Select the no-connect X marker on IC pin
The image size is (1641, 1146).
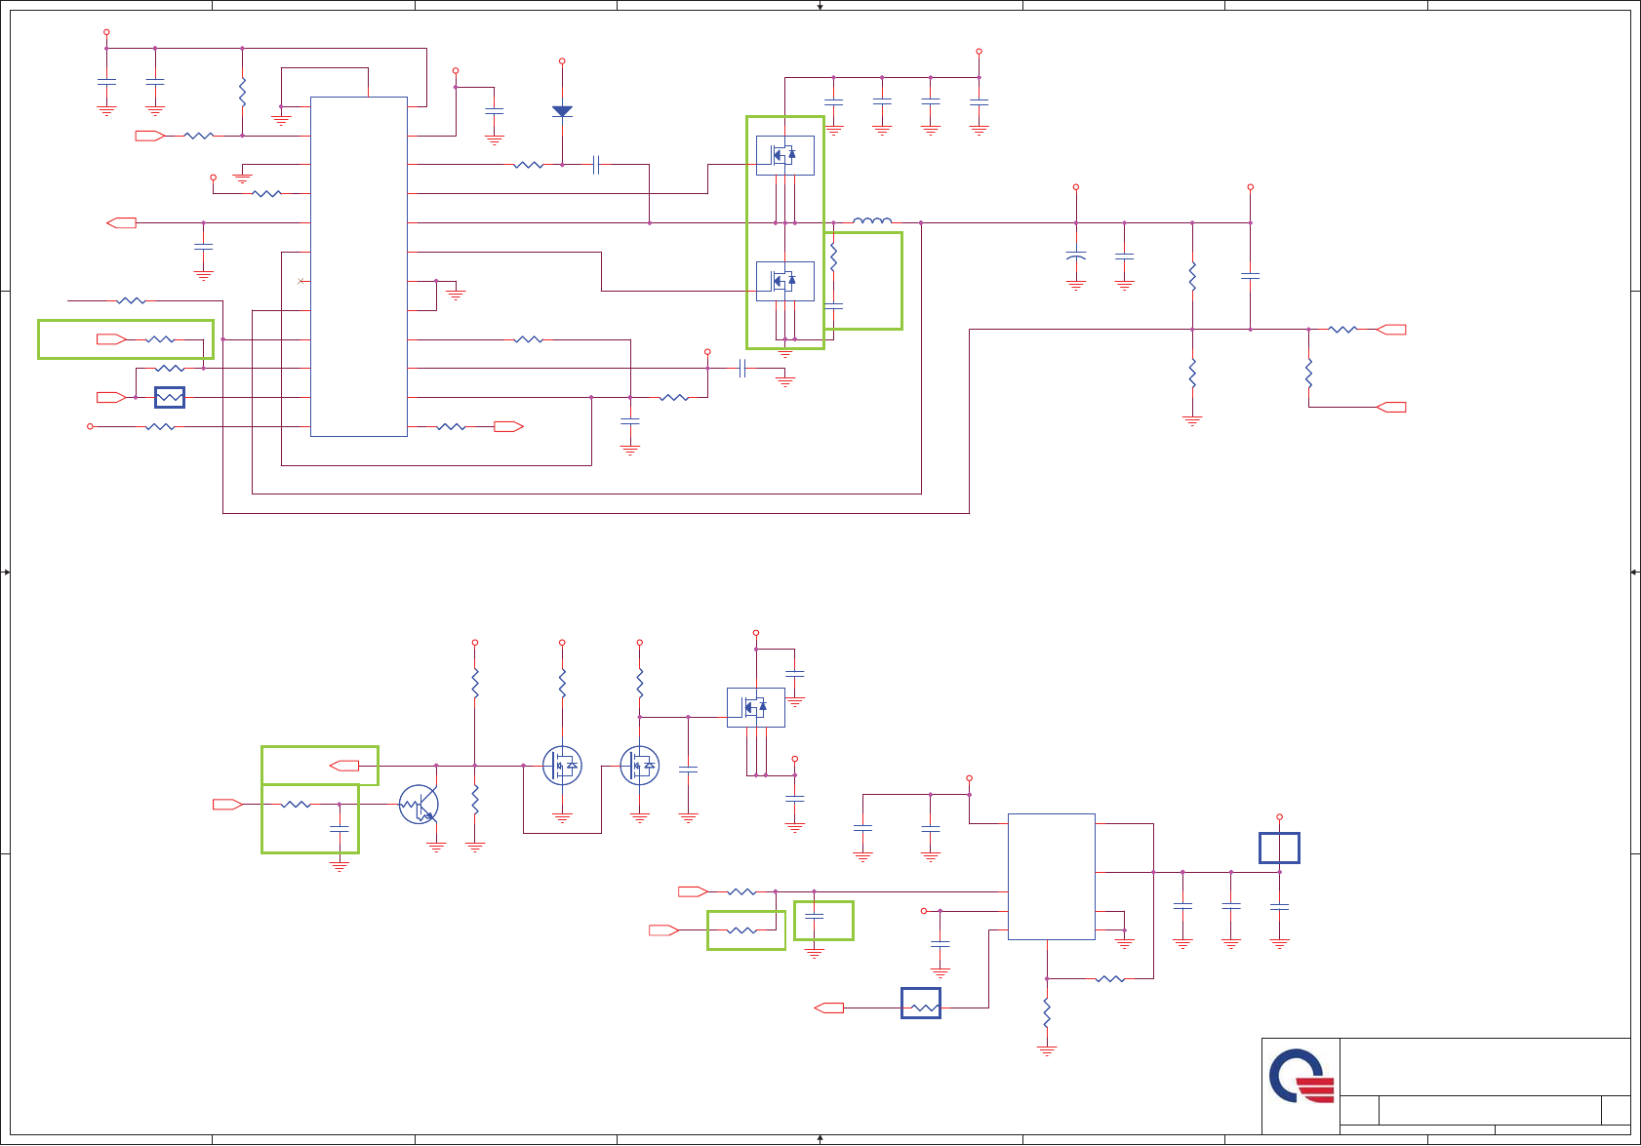300,281
